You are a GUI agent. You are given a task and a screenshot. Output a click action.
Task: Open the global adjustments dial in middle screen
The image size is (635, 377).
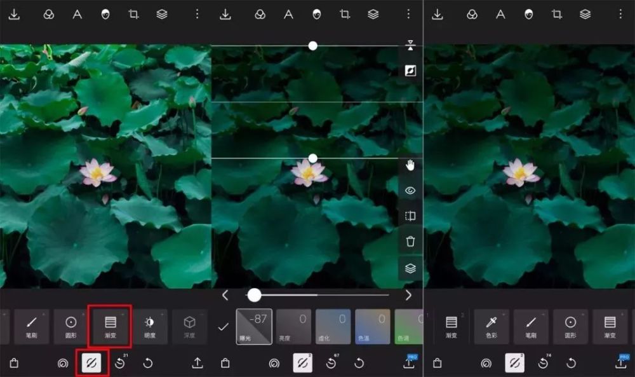[274, 363]
